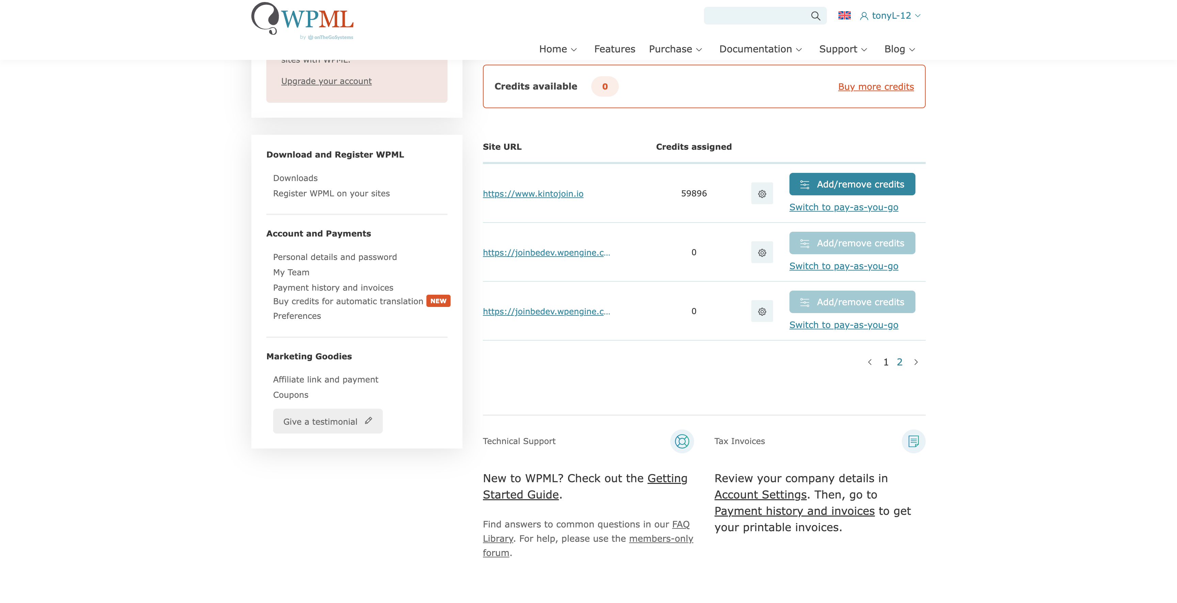Click the Site URL column header

pos(502,147)
